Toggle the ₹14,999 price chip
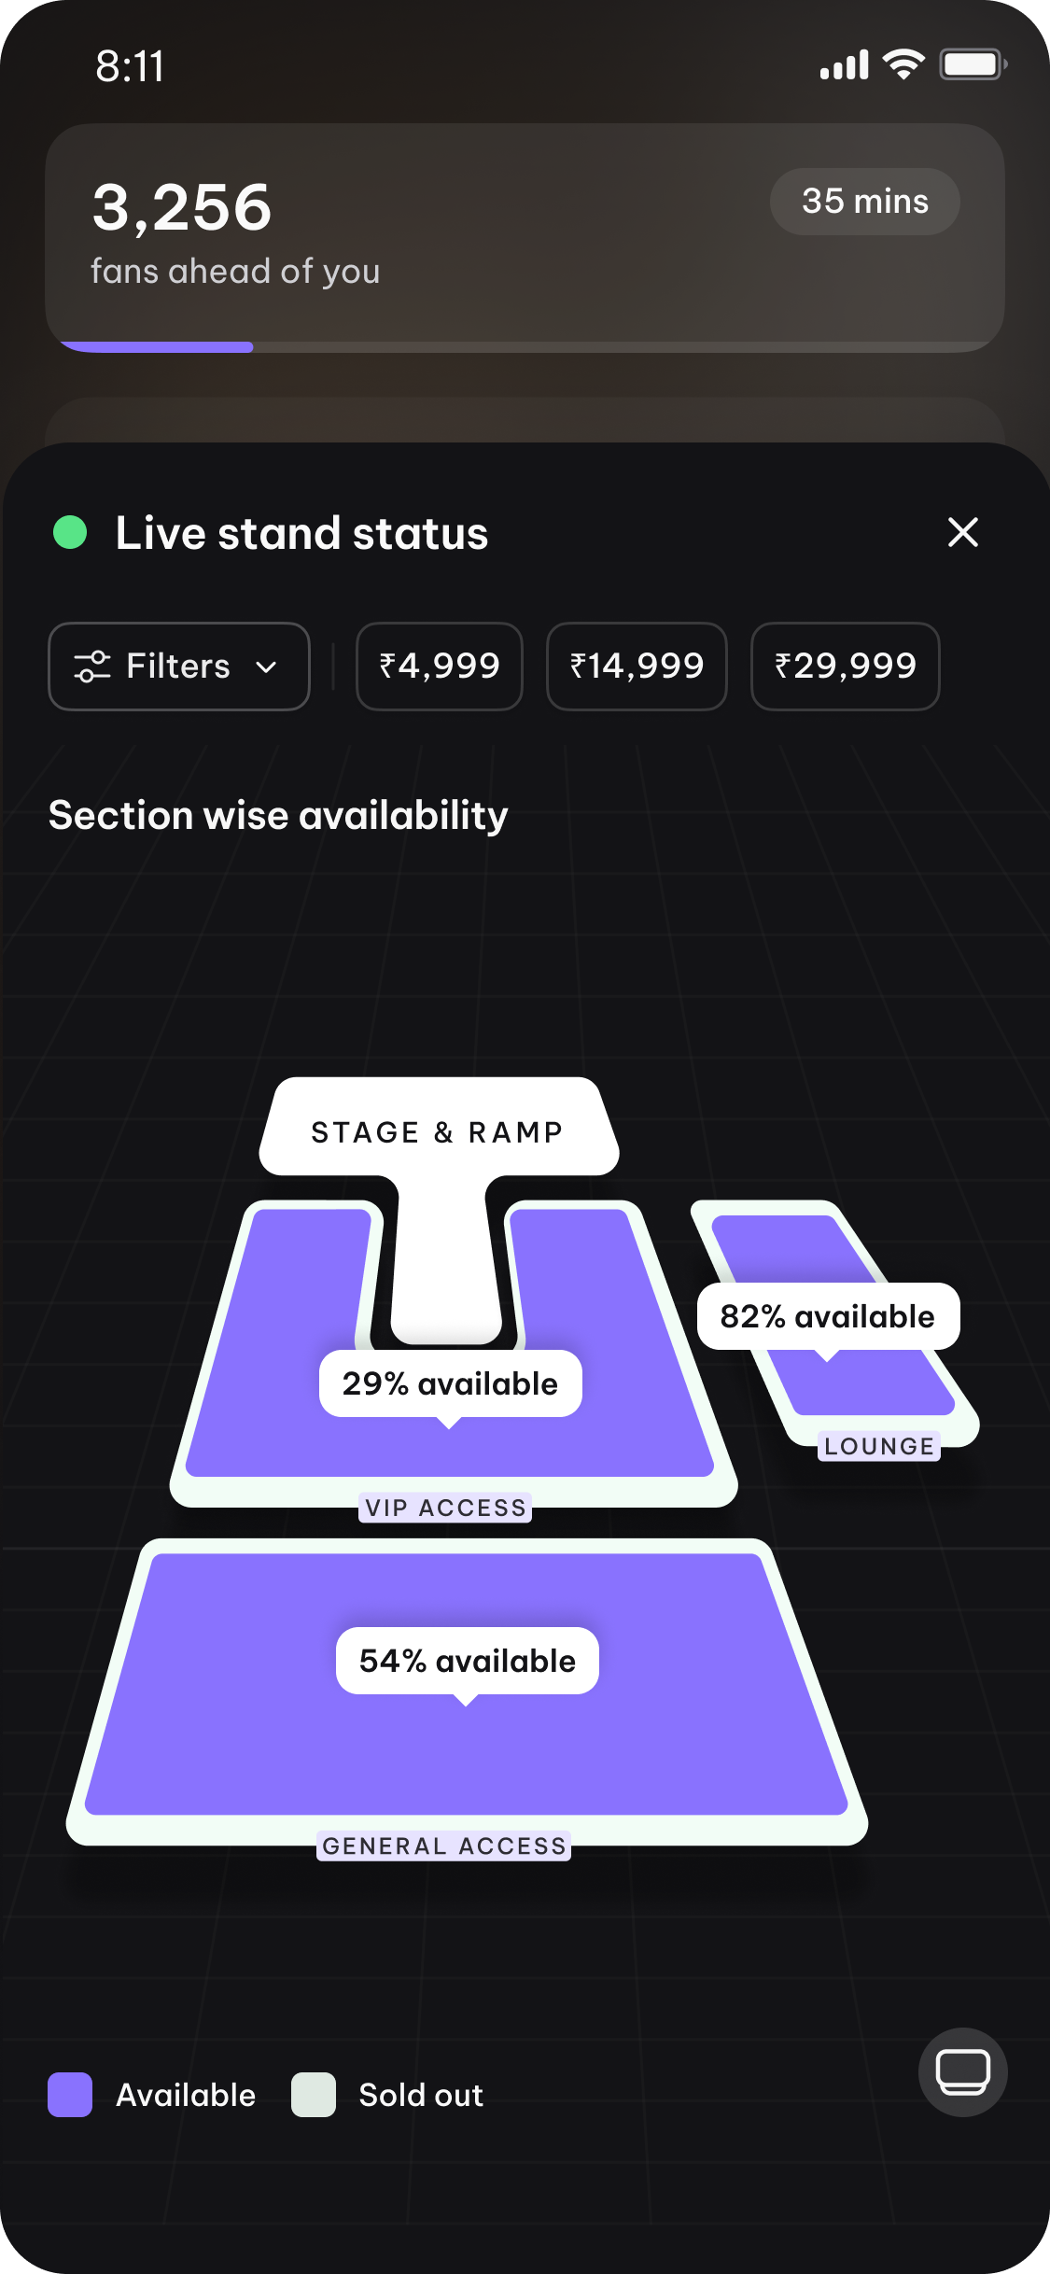Screen dimensions: 1050x2274 (637, 667)
